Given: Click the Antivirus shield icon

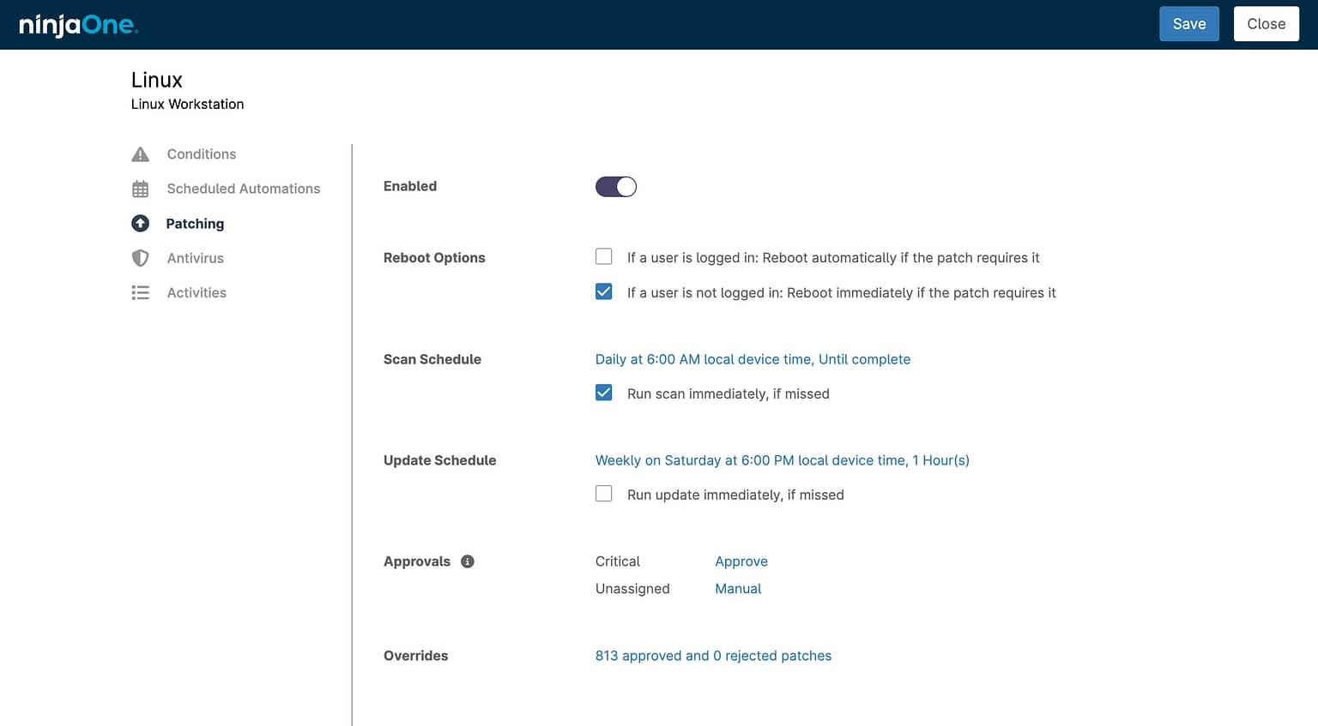Looking at the screenshot, I should 141,258.
